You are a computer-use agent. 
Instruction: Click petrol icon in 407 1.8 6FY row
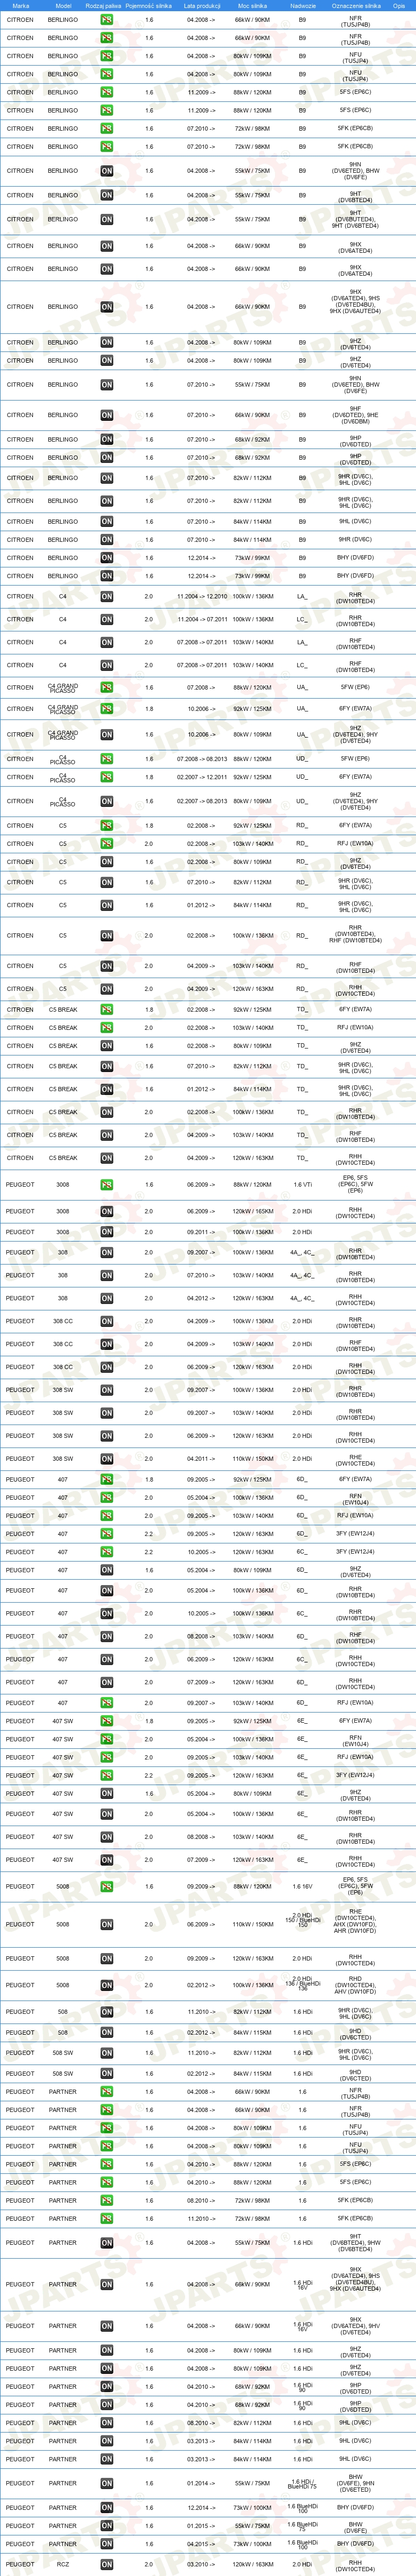point(107,1480)
